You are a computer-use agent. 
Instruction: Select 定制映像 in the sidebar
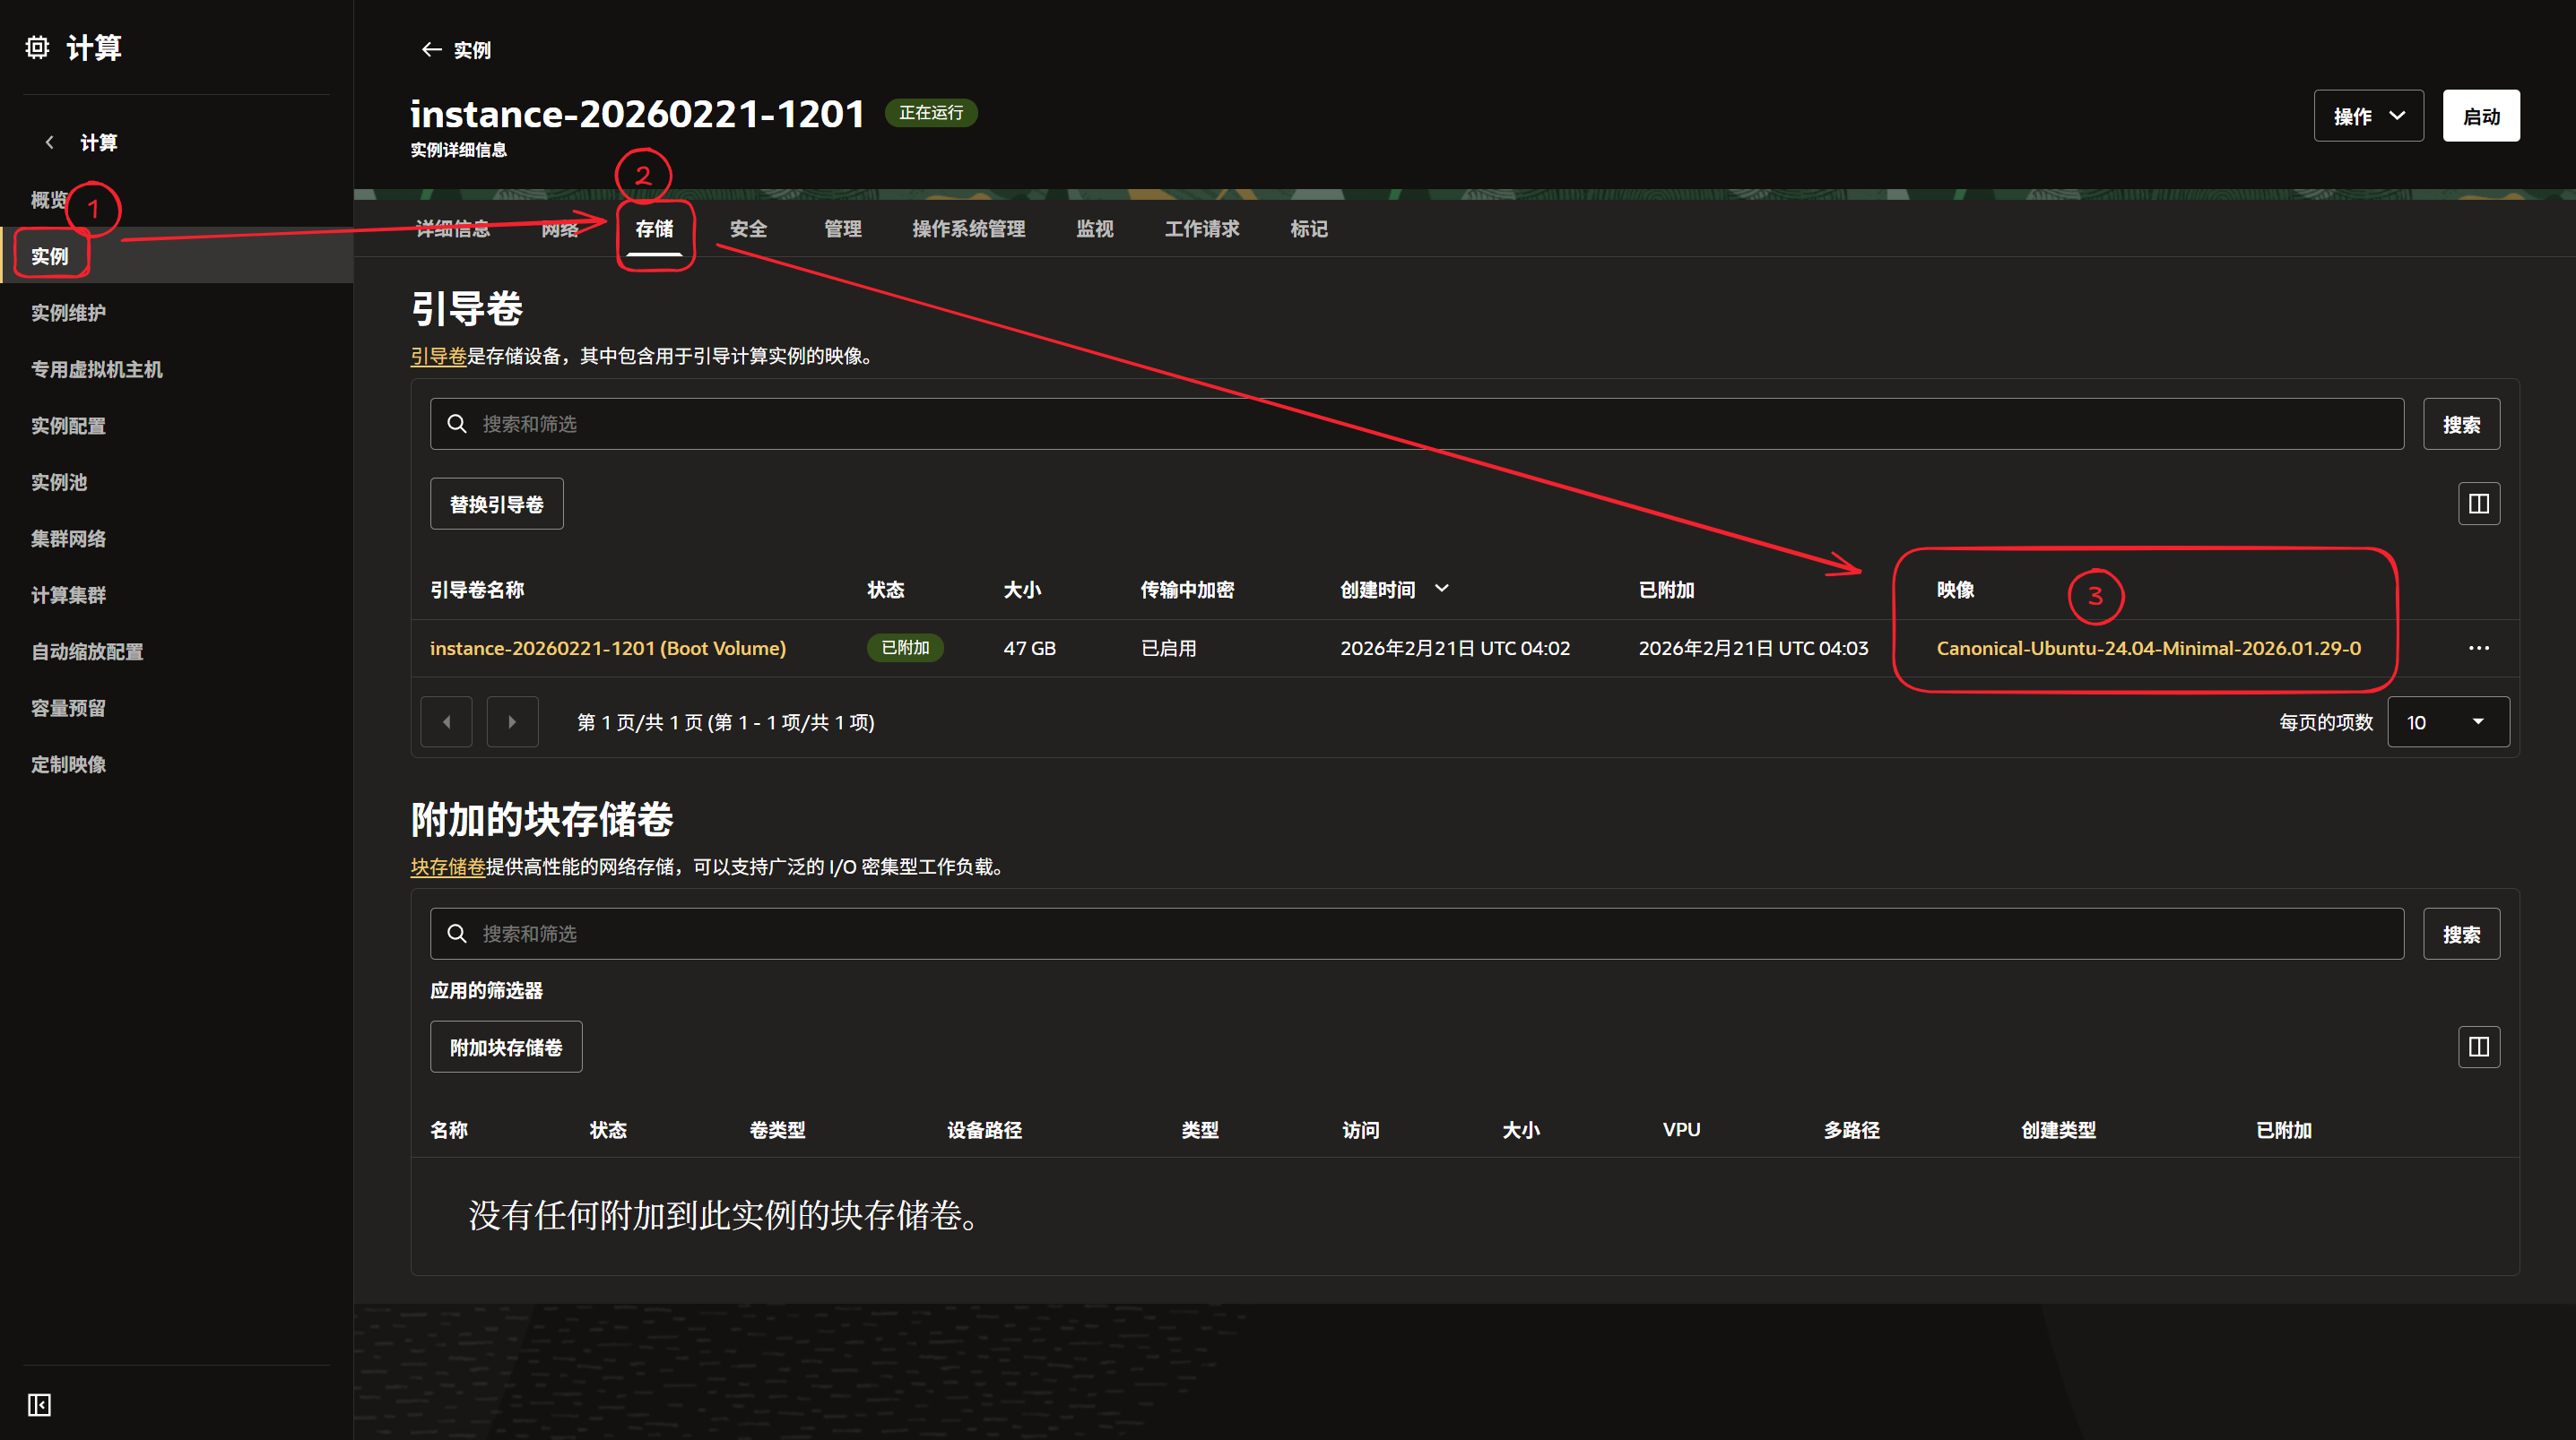68,764
